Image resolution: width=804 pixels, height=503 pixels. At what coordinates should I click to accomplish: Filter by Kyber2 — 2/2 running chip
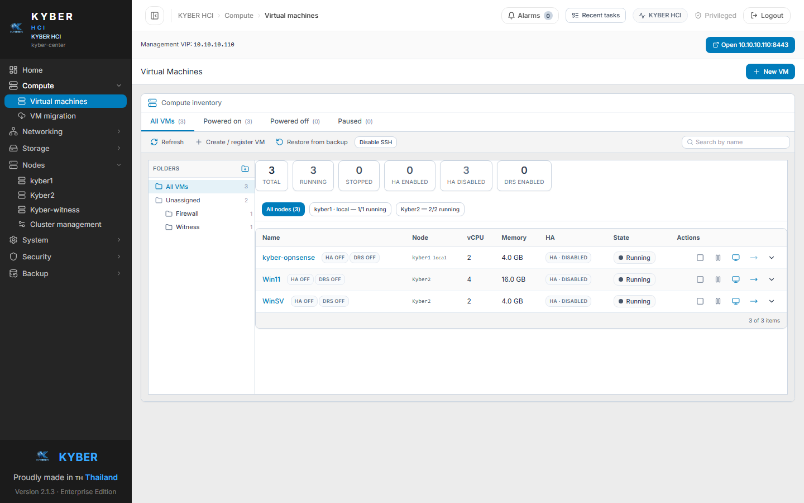pyautogui.click(x=430, y=209)
